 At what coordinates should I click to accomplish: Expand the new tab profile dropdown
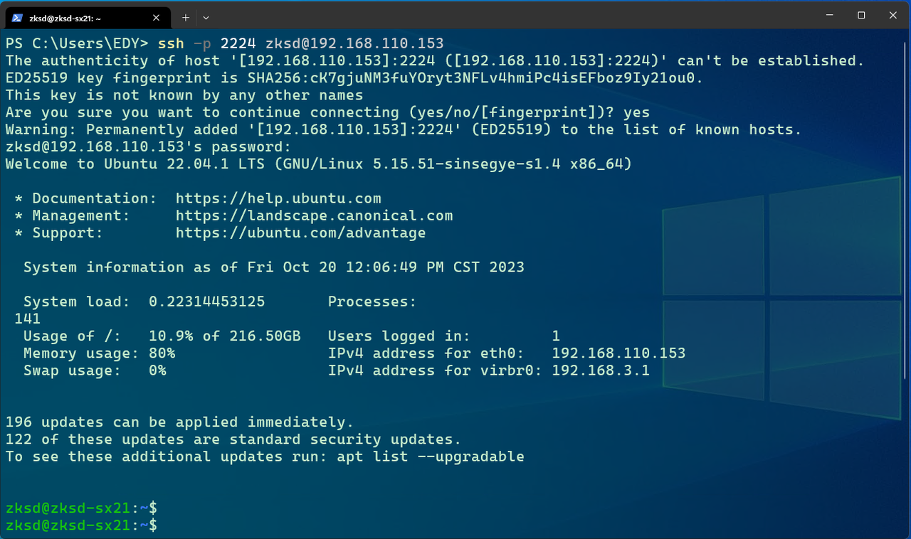[x=206, y=17]
